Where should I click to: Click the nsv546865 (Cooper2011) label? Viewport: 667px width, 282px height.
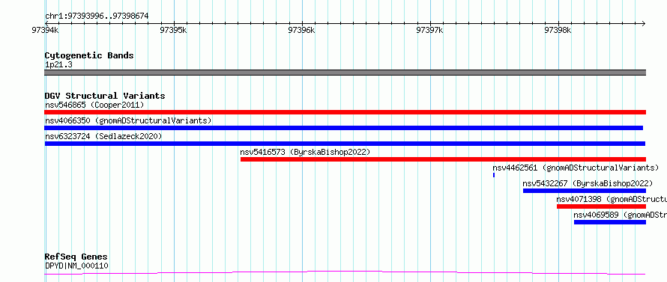(94, 105)
